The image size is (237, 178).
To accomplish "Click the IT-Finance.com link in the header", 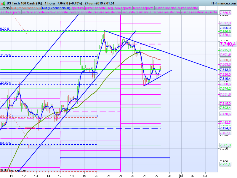I will coord(223,3).
